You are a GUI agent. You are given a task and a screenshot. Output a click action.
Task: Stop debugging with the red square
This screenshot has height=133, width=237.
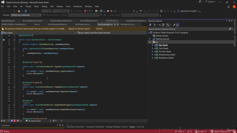point(111,11)
